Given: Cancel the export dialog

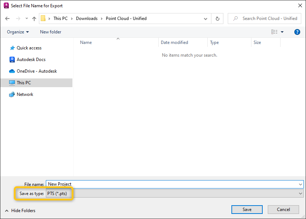Looking at the screenshot, I should [283, 209].
